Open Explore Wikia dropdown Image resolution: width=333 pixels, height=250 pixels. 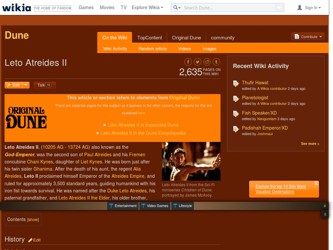pos(147,8)
